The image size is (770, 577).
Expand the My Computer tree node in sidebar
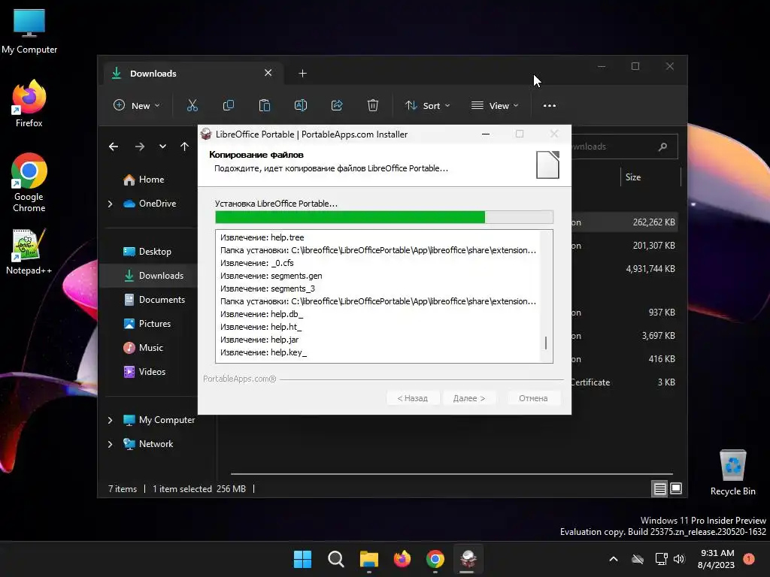(110, 420)
